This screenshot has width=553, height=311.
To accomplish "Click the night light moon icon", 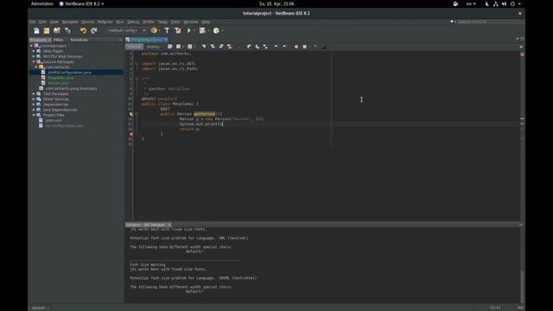I will pyautogui.click(x=487, y=3).
